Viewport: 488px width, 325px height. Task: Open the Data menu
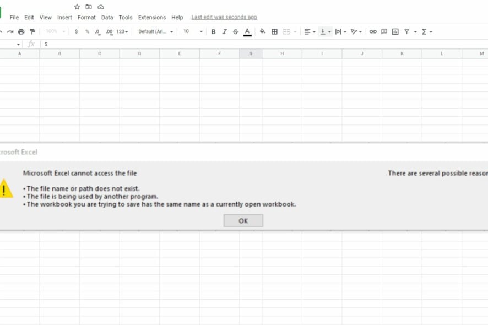tap(107, 18)
